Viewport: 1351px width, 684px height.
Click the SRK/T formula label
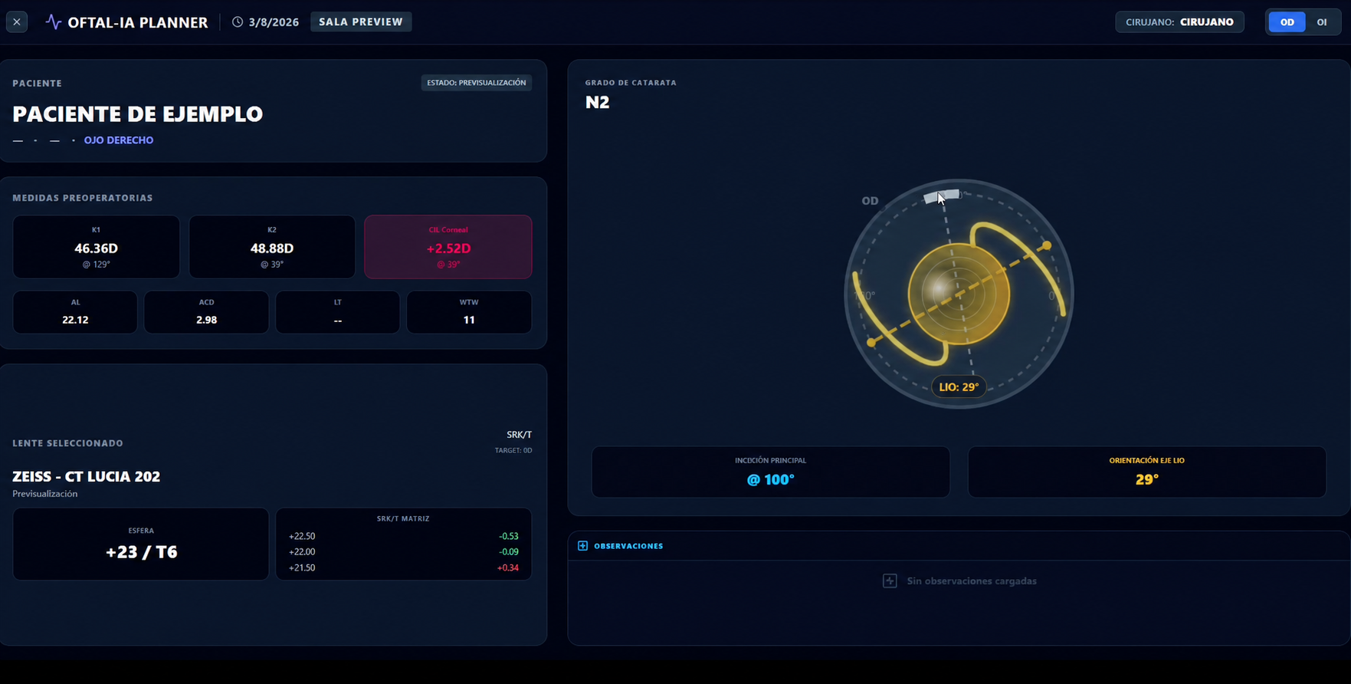coord(519,435)
